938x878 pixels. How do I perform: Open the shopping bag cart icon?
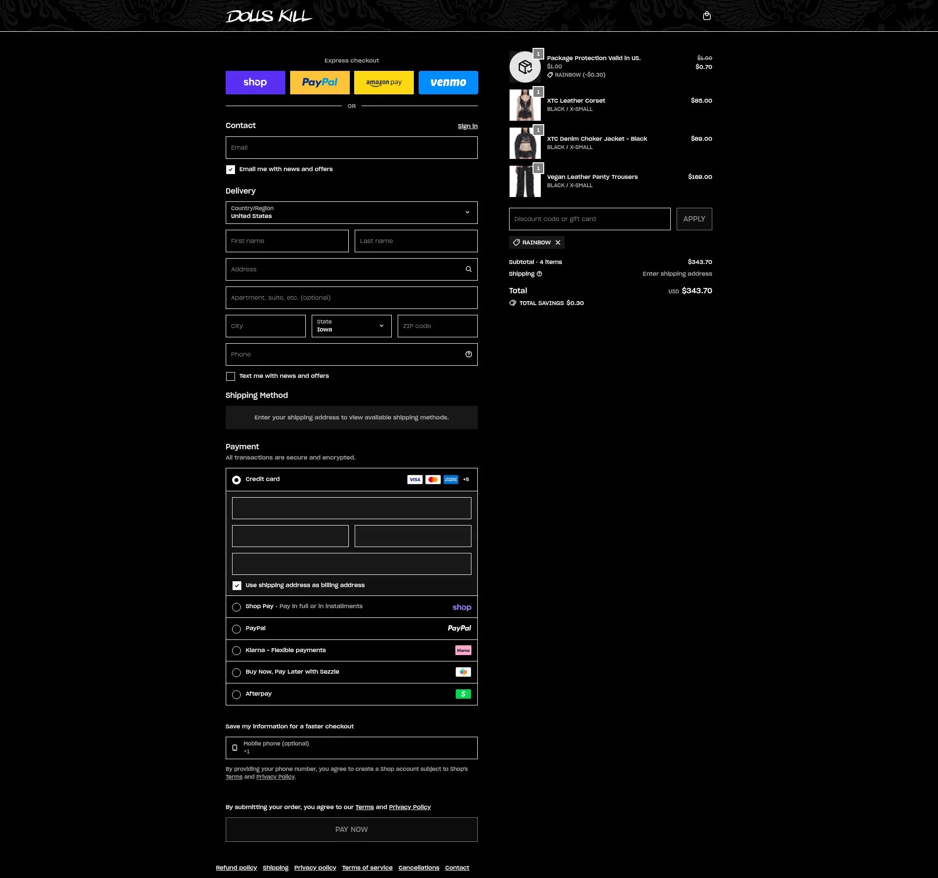pyautogui.click(x=706, y=16)
